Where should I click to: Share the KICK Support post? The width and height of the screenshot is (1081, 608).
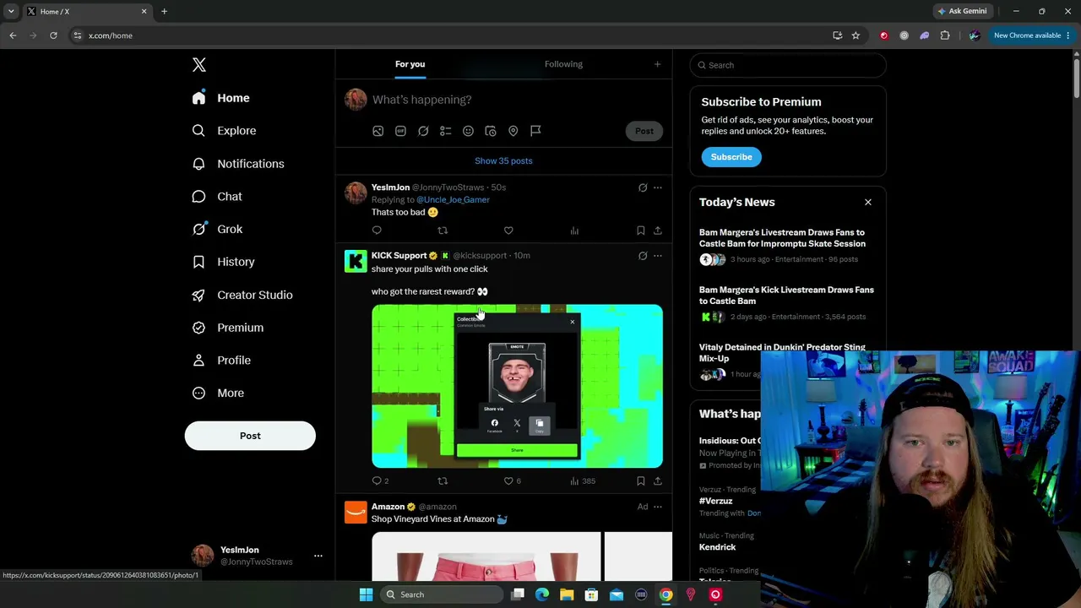[x=658, y=481]
